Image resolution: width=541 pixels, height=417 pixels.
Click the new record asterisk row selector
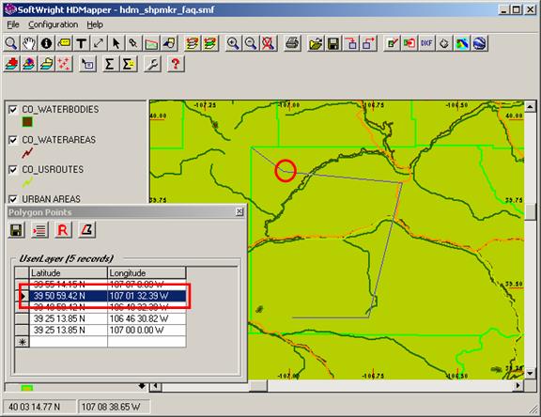tap(23, 342)
